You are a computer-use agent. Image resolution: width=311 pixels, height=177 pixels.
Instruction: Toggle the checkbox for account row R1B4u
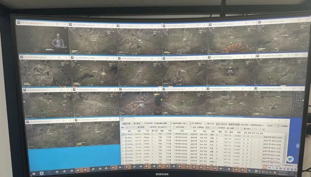(x=126, y=144)
